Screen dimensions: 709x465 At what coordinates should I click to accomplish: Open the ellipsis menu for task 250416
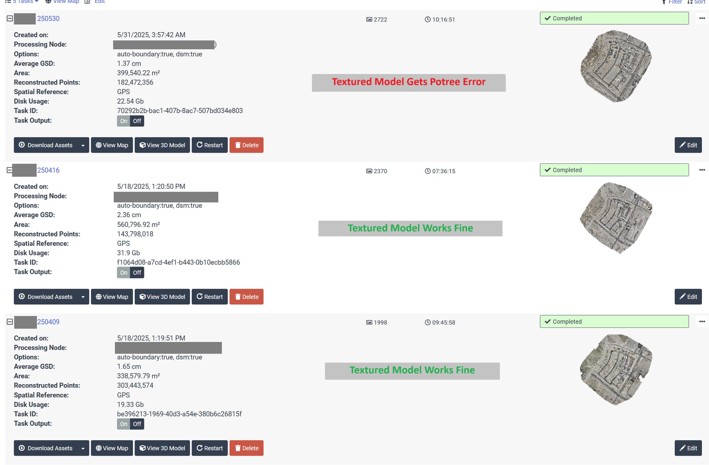pos(702,170)
